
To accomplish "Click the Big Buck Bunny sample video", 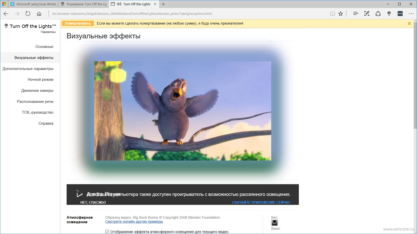I will 183,111.
